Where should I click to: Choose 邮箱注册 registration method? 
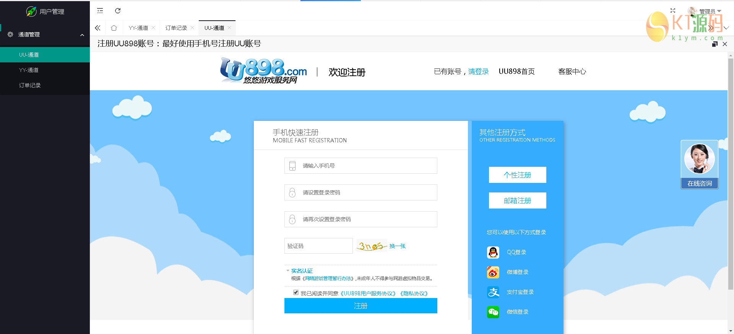(x=518, y=200)
